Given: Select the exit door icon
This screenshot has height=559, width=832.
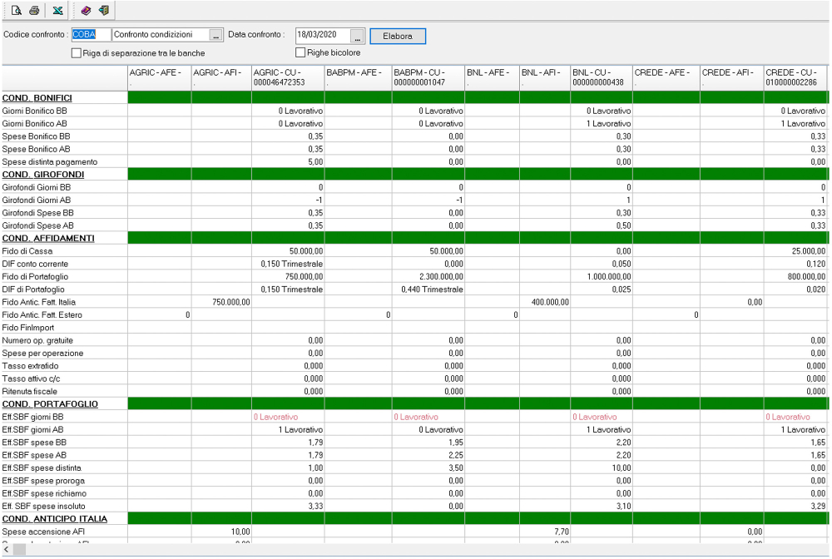Looking at the screenshot, I should point(103,10).
